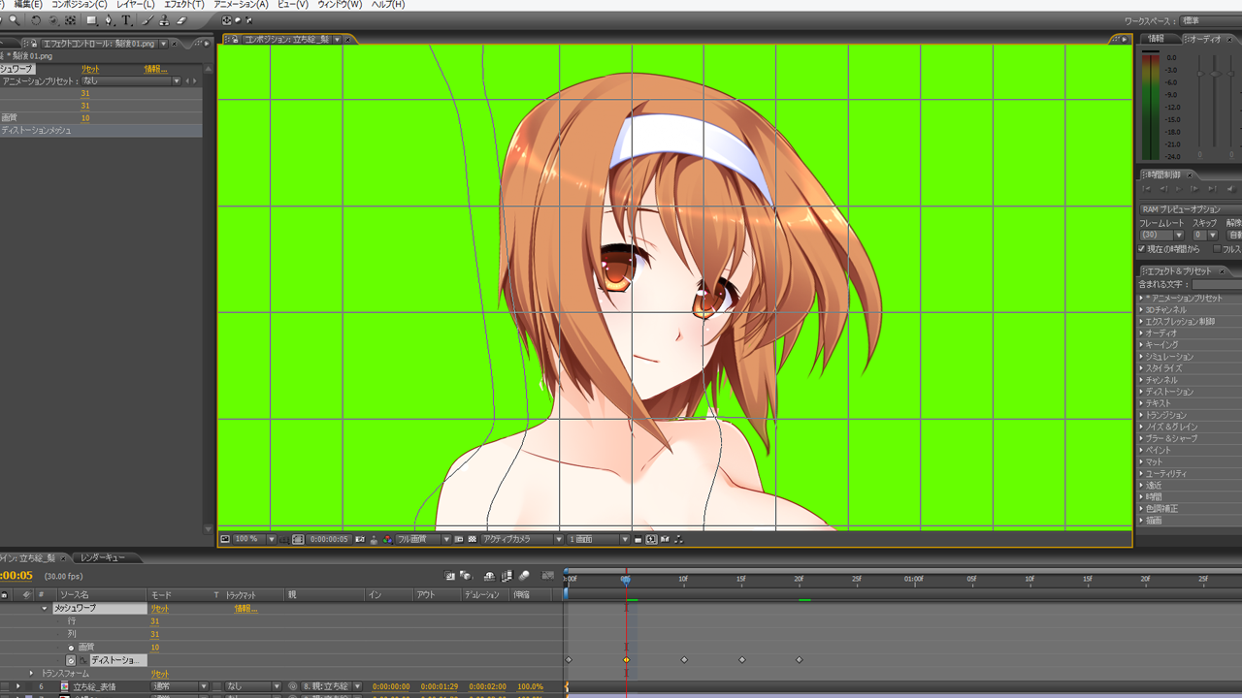Open the 編集(E) menu
Viewport: 1242px width, 698px height.
(28, 5)
